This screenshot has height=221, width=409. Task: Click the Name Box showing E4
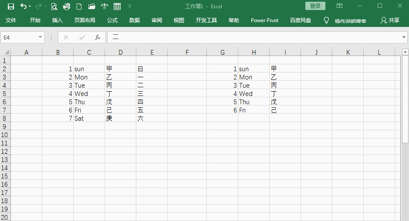[x=19, y=37]
